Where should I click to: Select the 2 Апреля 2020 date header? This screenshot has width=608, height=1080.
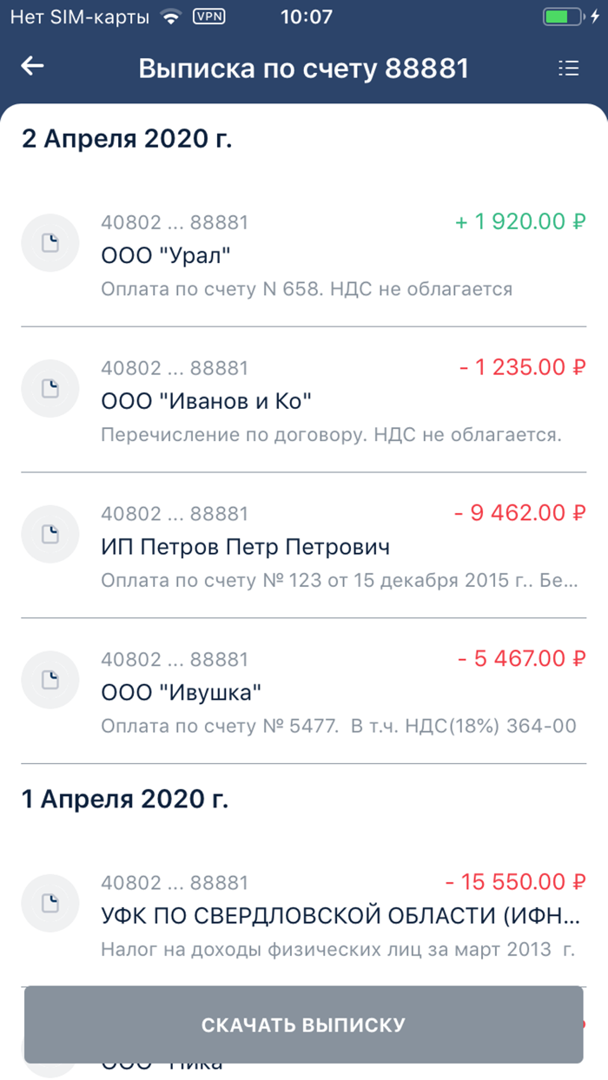[127, 138]
